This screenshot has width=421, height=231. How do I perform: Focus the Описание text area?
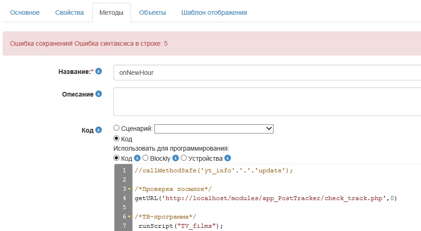point(267,102)
